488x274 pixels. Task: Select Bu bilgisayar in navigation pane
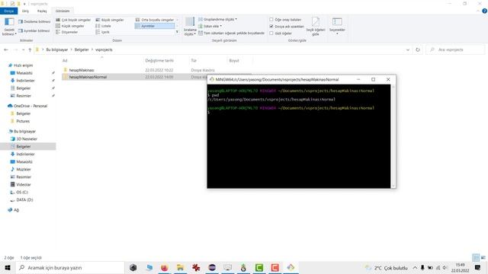pos(24,132)
